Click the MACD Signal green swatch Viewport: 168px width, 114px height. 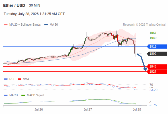[23, 95]
